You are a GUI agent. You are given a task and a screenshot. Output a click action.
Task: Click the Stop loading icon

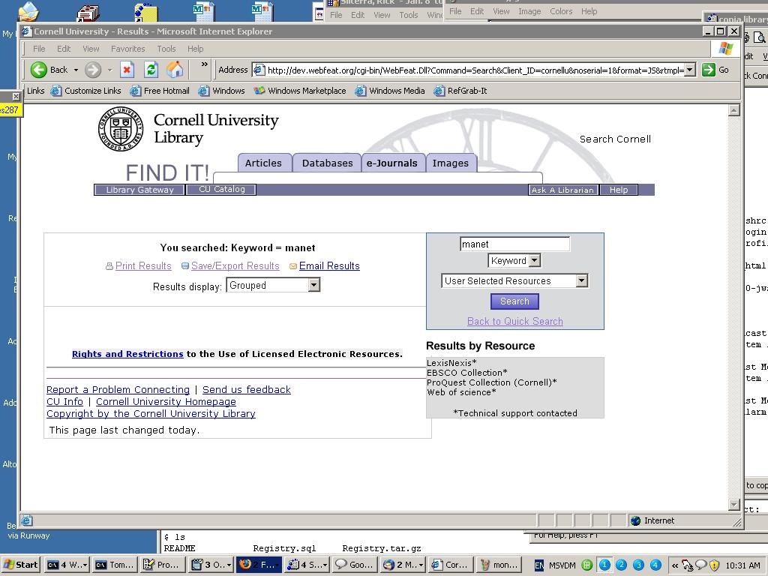click(127, 70)
